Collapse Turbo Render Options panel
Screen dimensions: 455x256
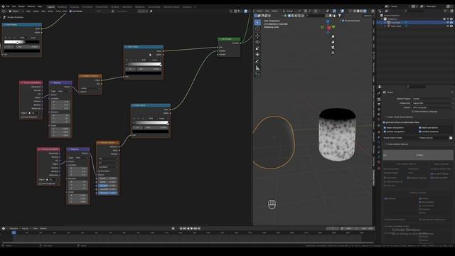coord(385,144)
